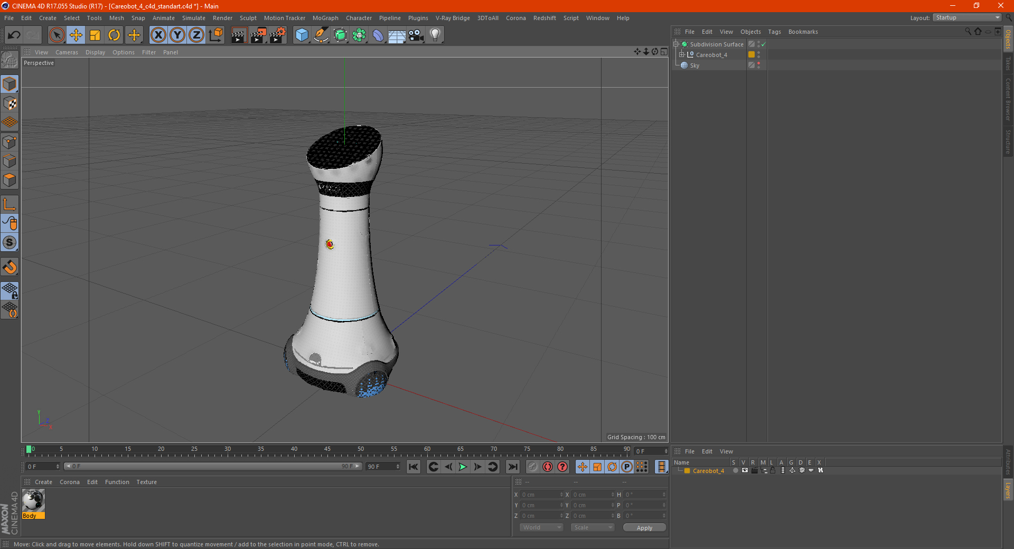Activate the Move tool
The height and width of the screenshot is (549, 1014).
(76, 35)
